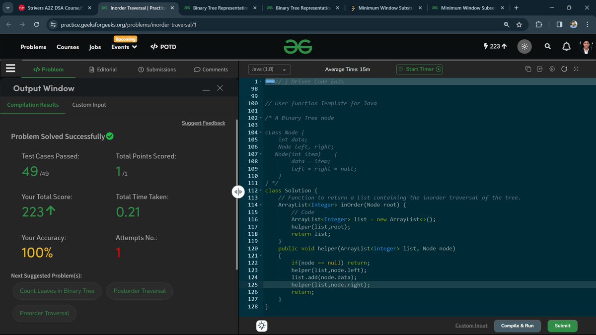Screen dimensions: 596x335
Task: Click the Submit button
Action: click(563, 326)
